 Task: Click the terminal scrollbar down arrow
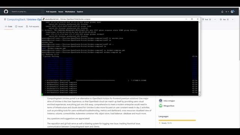click(x=199, y=94)
